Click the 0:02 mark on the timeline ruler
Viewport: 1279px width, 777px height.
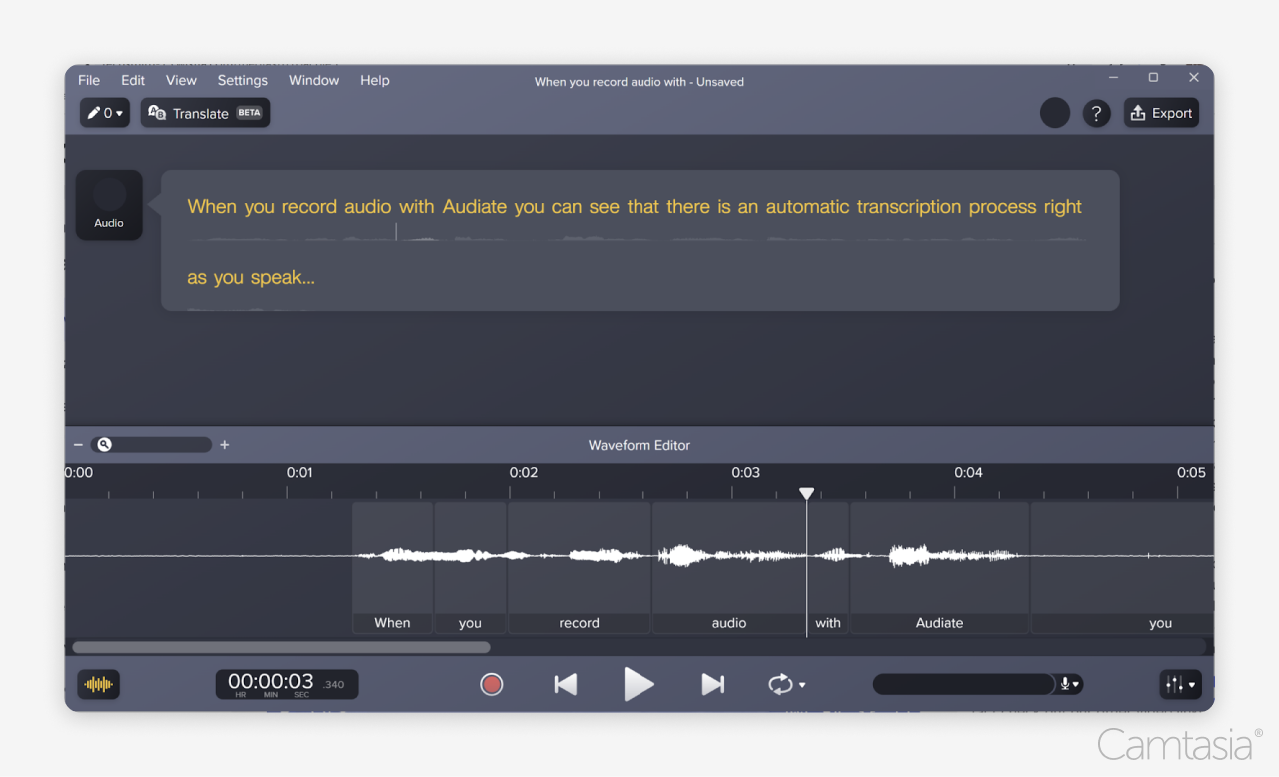(x=523, y=473)
